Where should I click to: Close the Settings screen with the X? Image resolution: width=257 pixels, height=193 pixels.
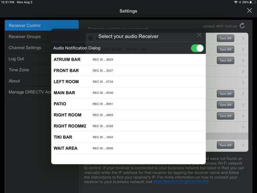(249, 11)
